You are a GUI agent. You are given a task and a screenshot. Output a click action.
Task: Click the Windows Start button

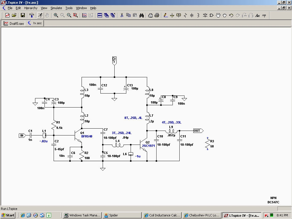(x=8, y=215)
